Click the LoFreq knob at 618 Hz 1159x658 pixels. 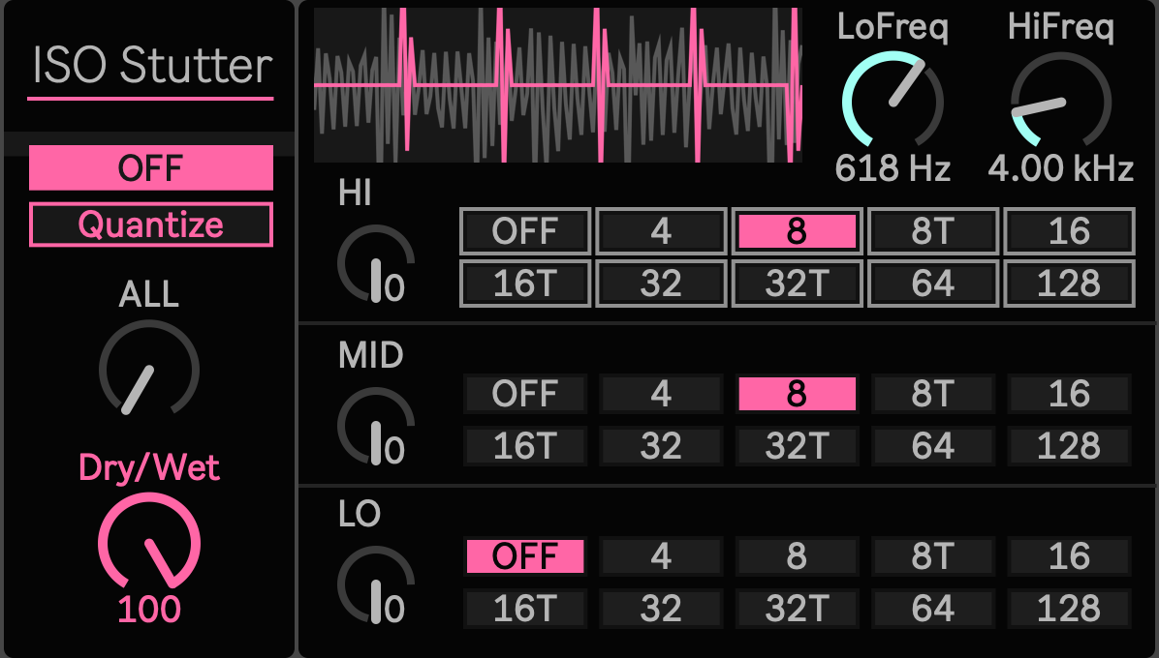(x=893, y=99)
